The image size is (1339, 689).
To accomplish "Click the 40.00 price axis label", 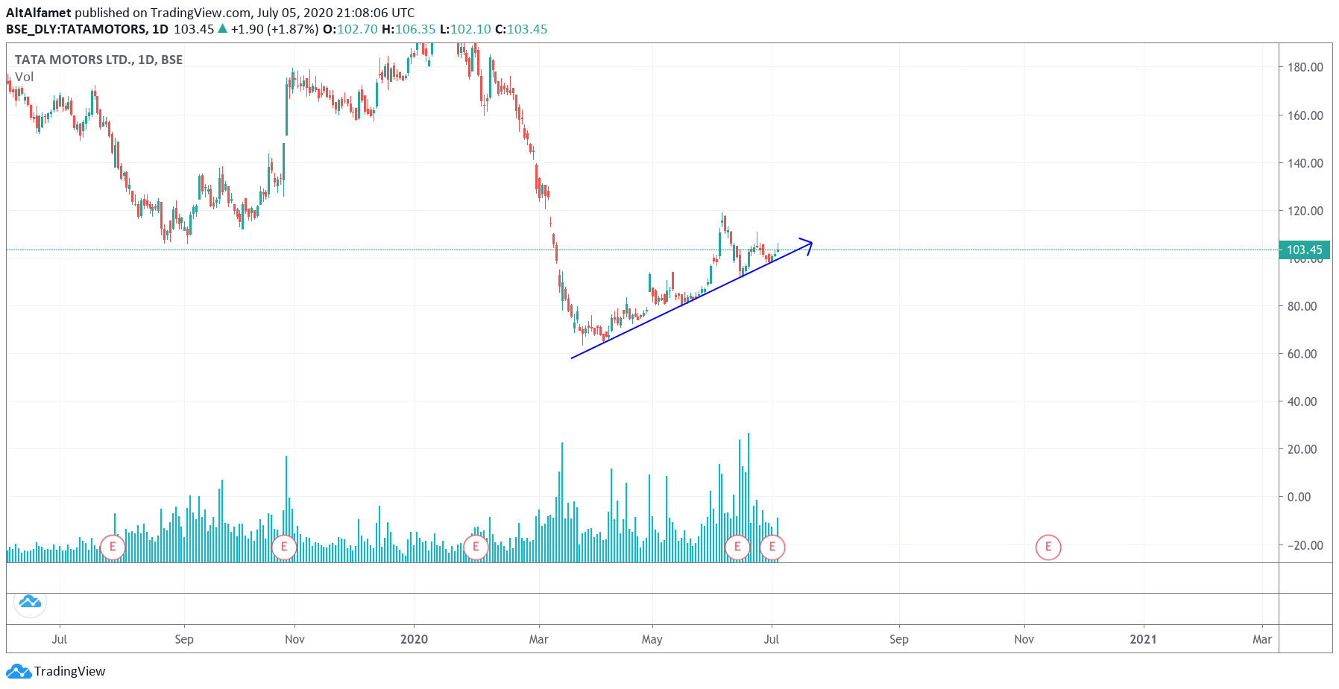I will pos(1302,401).
